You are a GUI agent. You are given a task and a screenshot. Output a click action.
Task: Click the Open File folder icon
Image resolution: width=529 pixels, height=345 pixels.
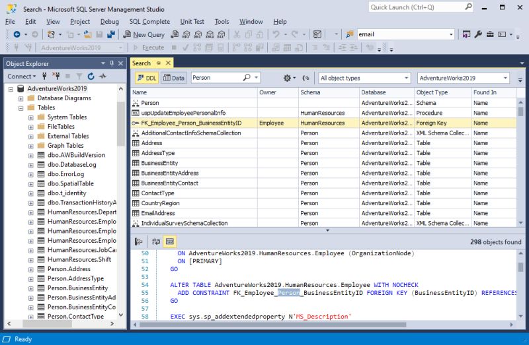88,34
